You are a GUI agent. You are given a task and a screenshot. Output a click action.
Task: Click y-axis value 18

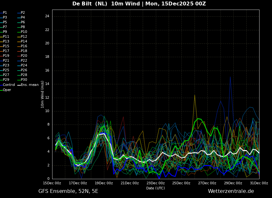pos(47,57)
